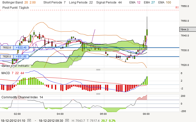196x122 pixels.
Task: Select the EMA 27 indicator value
Action: coord(153,2)
